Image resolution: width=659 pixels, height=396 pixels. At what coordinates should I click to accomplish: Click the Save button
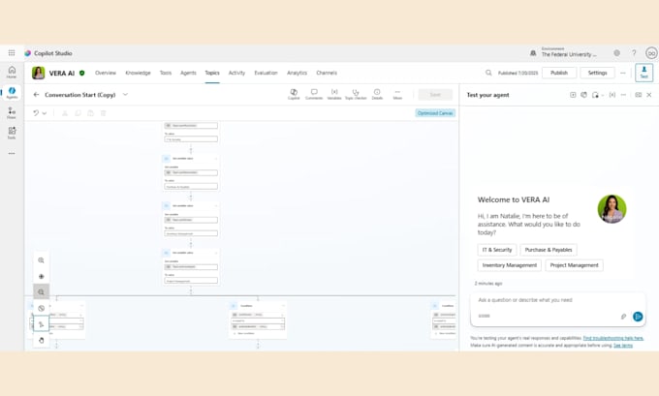pyautogui.click(x=435, y=95)
